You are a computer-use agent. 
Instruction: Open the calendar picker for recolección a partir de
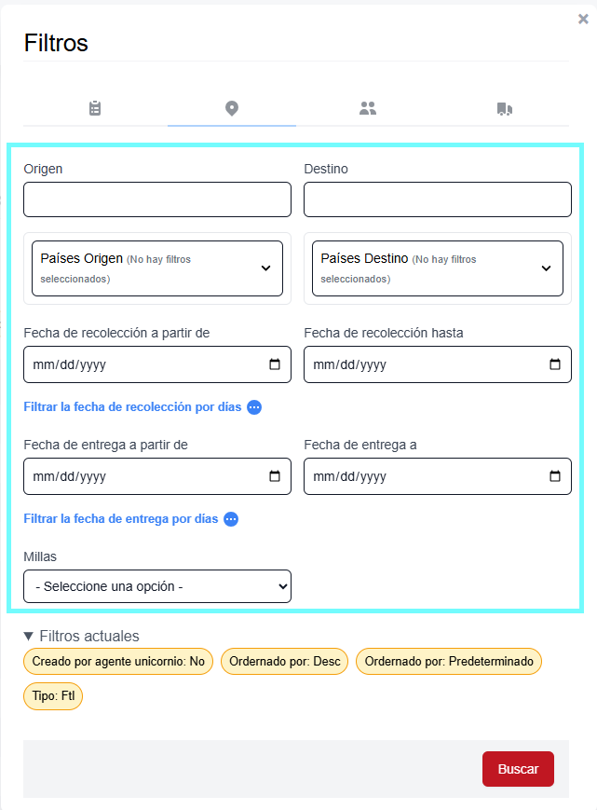[277, 364]
